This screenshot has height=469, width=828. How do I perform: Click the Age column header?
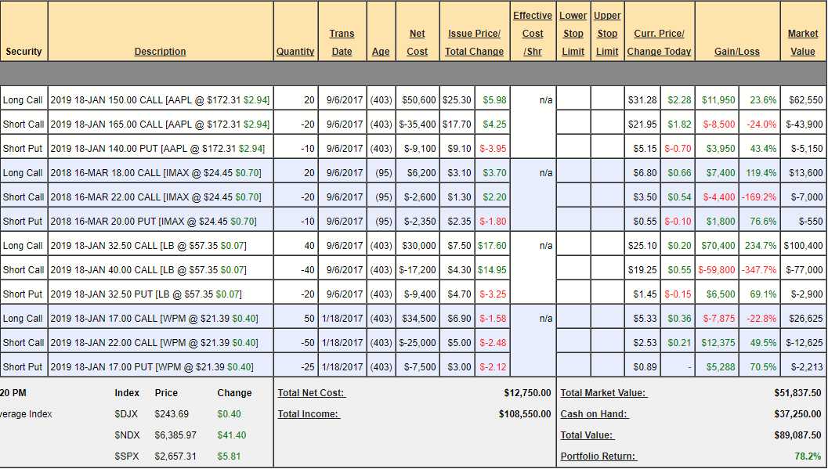(x=381, y=52)
